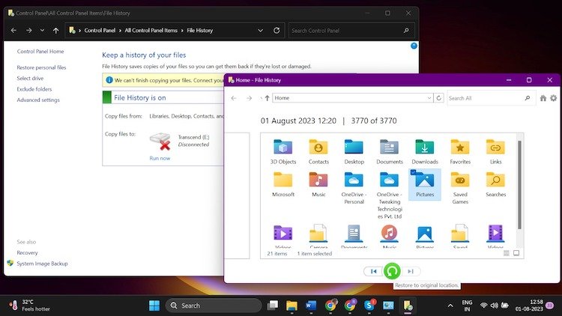
Task: Open the Windows Start menu
Action: click(x=154, y=306)
